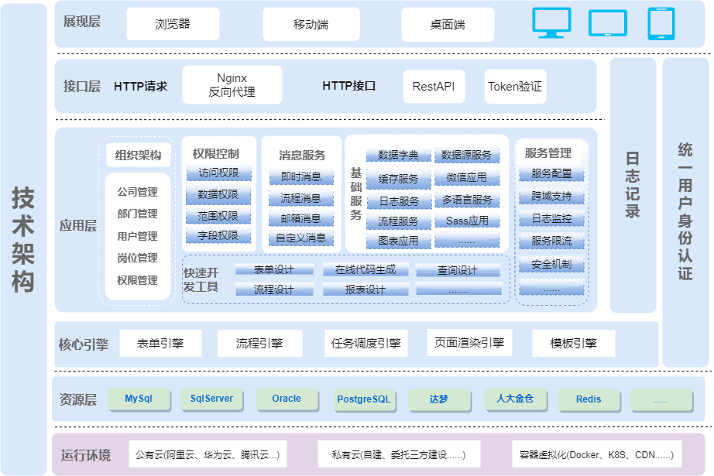
Task: Click the Token验证 box
Action: [515, 87]
